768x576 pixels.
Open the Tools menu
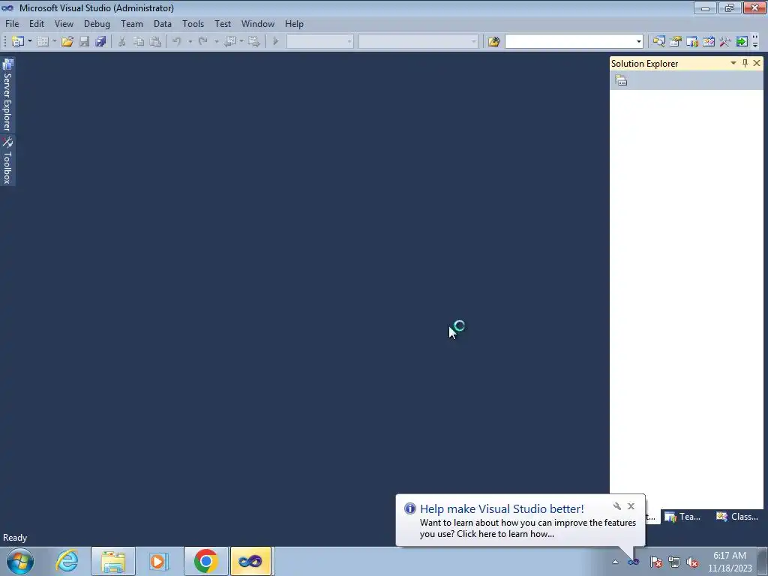[x=193, y=23]
